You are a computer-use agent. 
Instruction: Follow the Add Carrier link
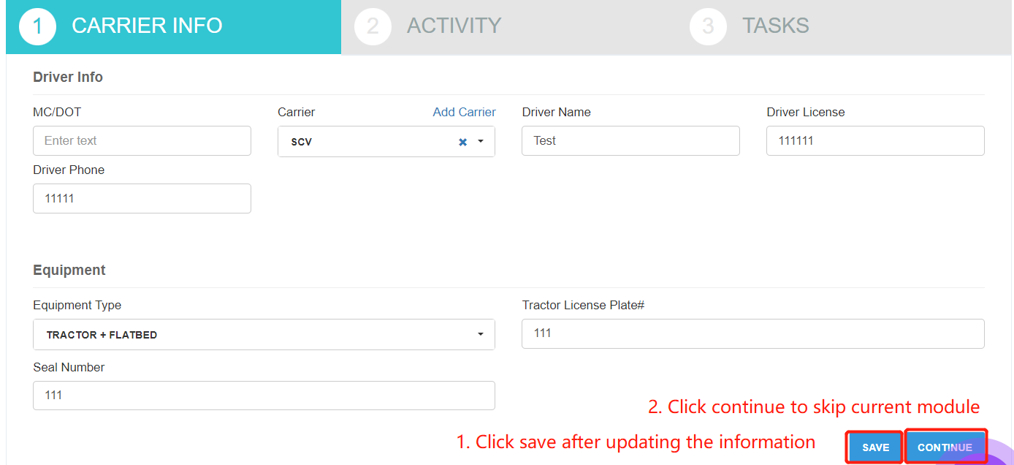pyautogui.click(x=464, y=112)
